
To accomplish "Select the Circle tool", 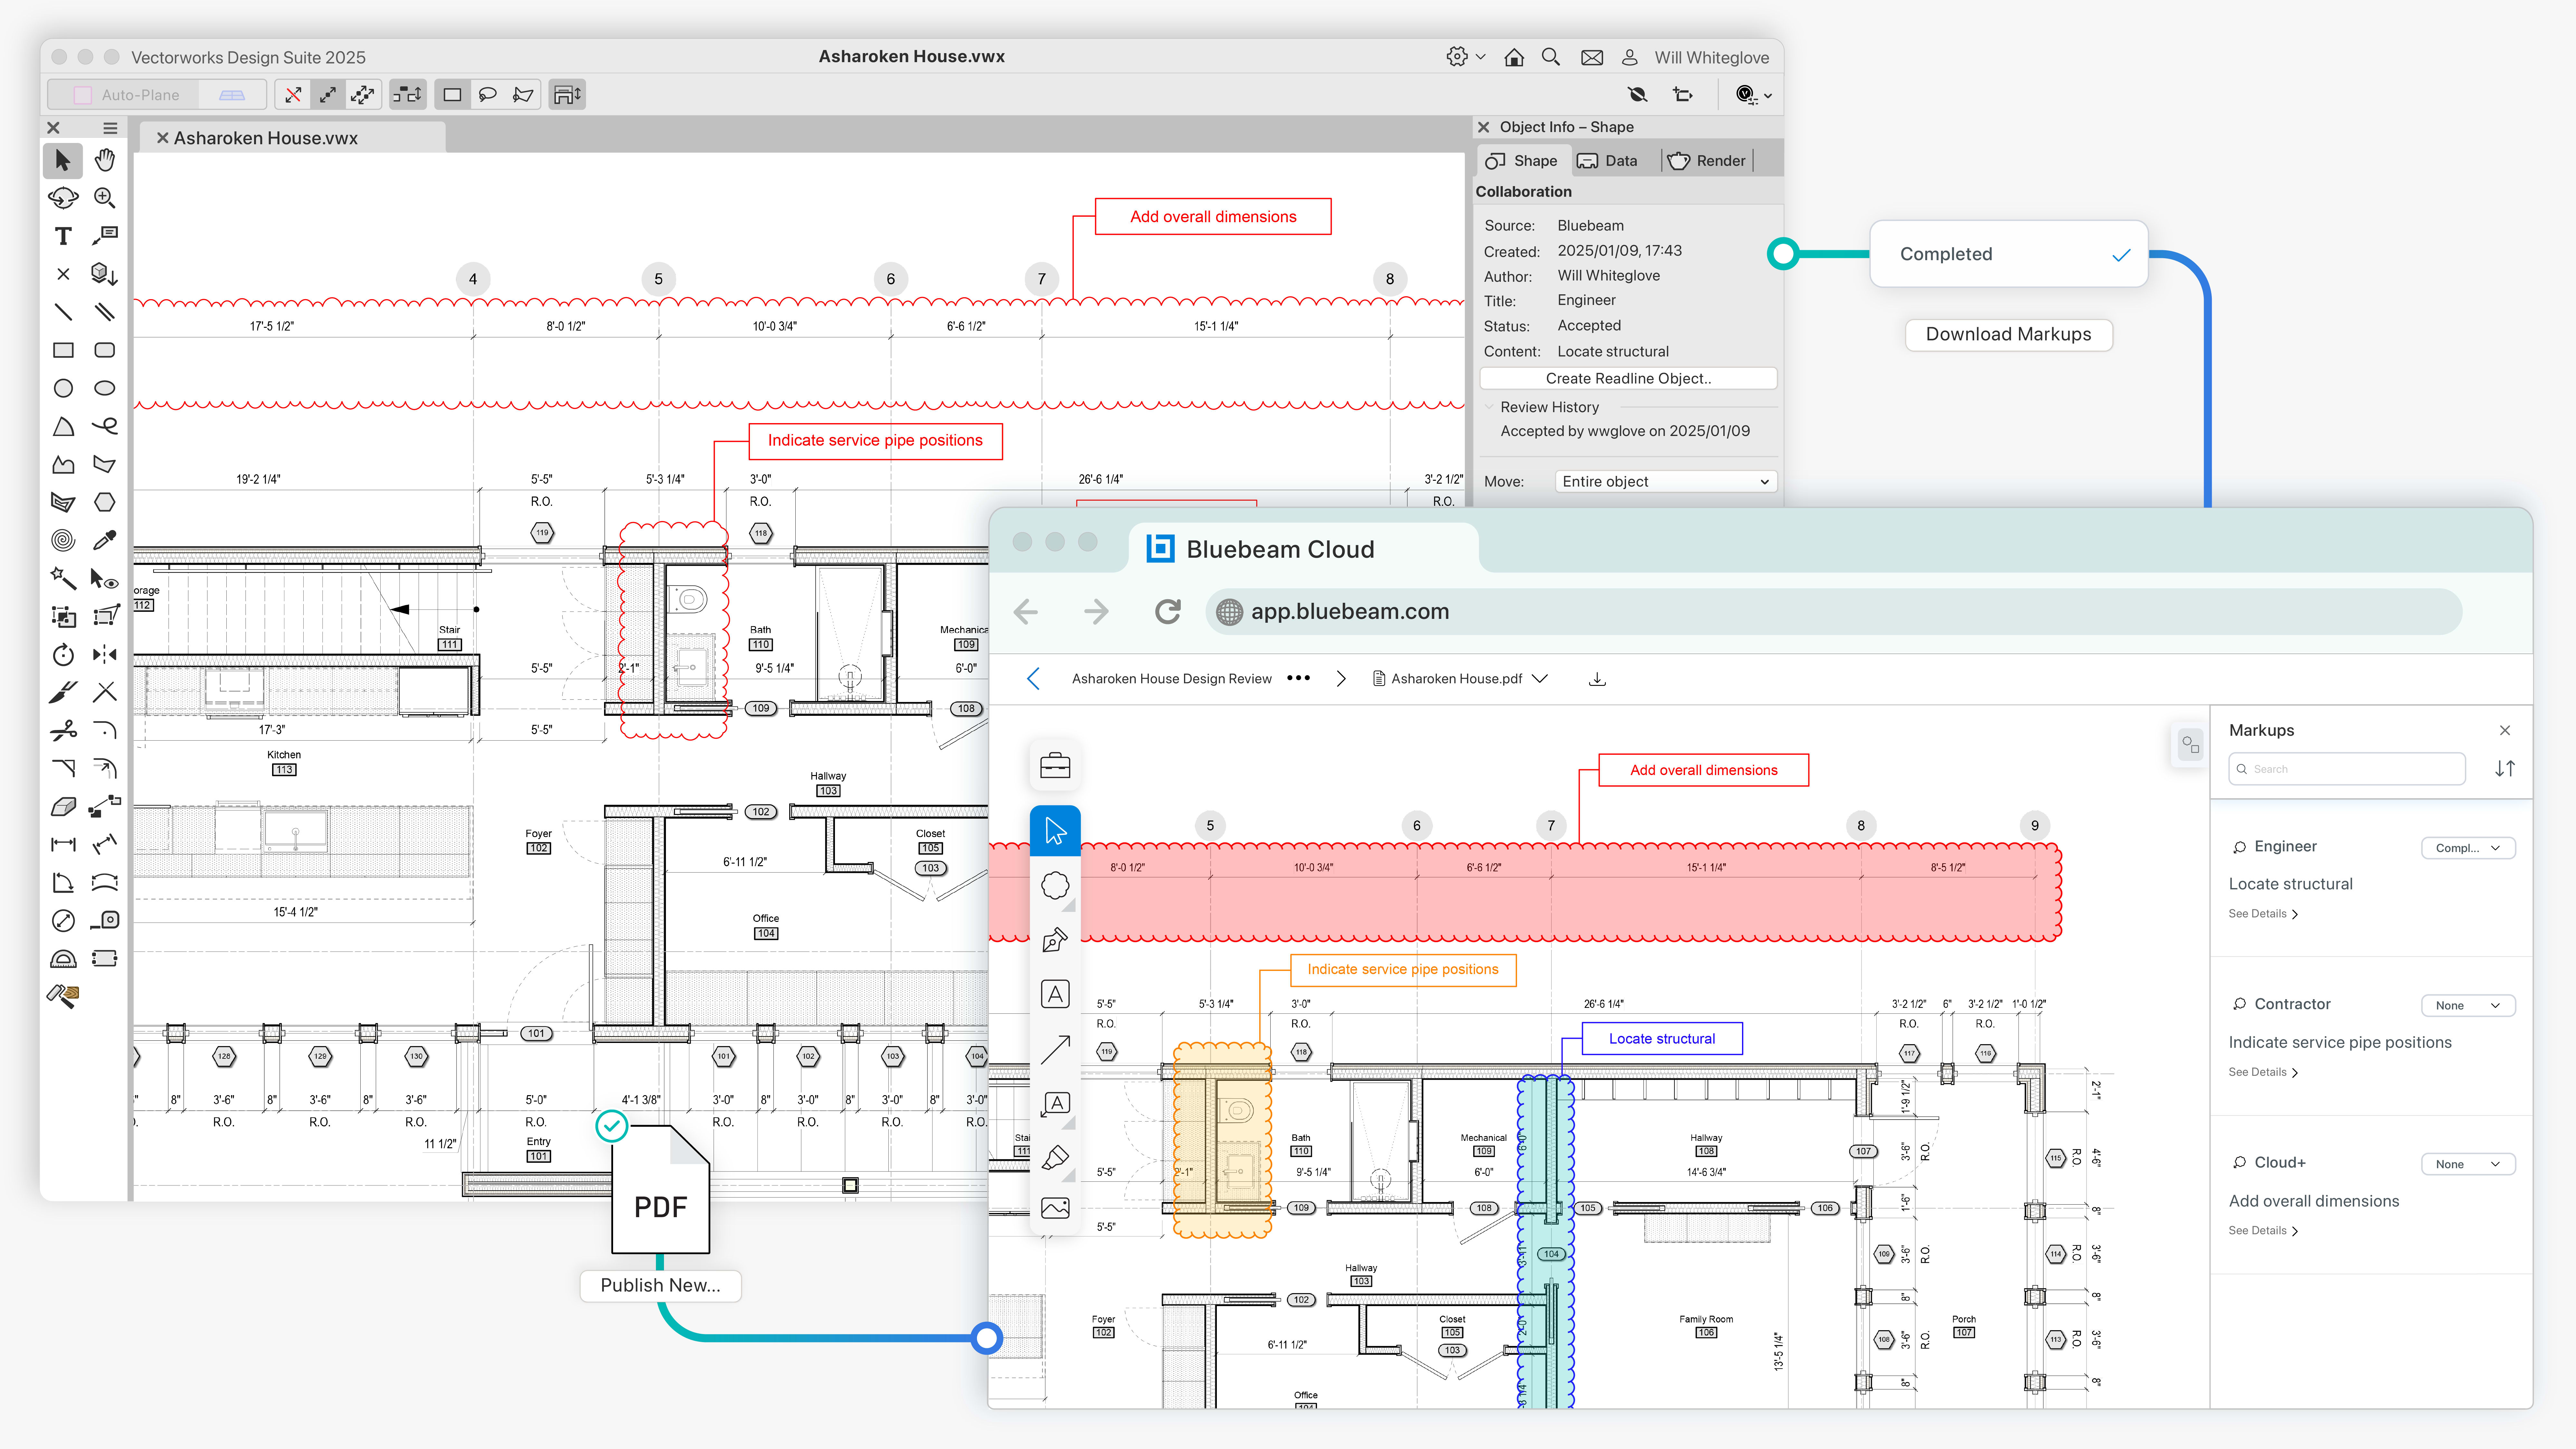I will click(x=63, y=388).
